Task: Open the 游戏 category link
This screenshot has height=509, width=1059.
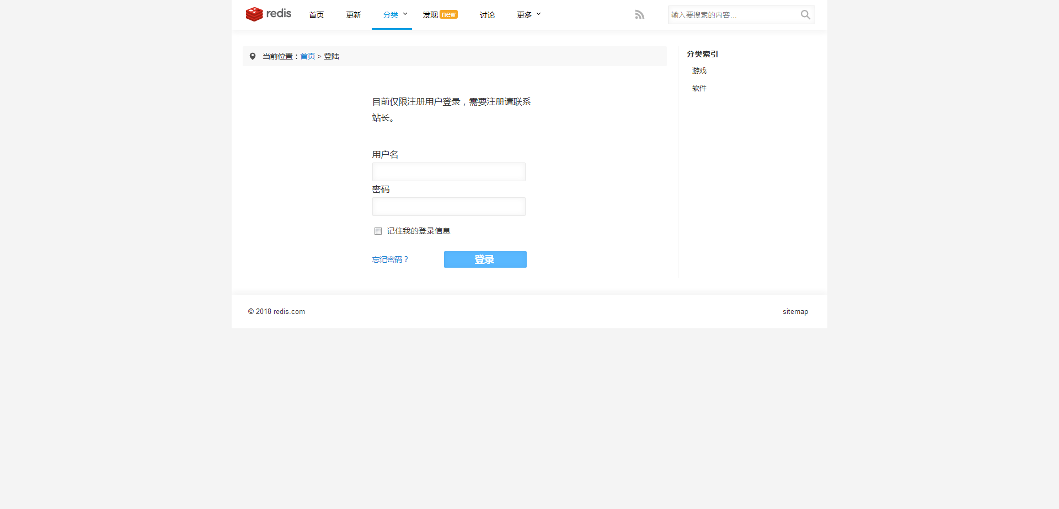Action: pyautogui.click(x=699, y=71)
